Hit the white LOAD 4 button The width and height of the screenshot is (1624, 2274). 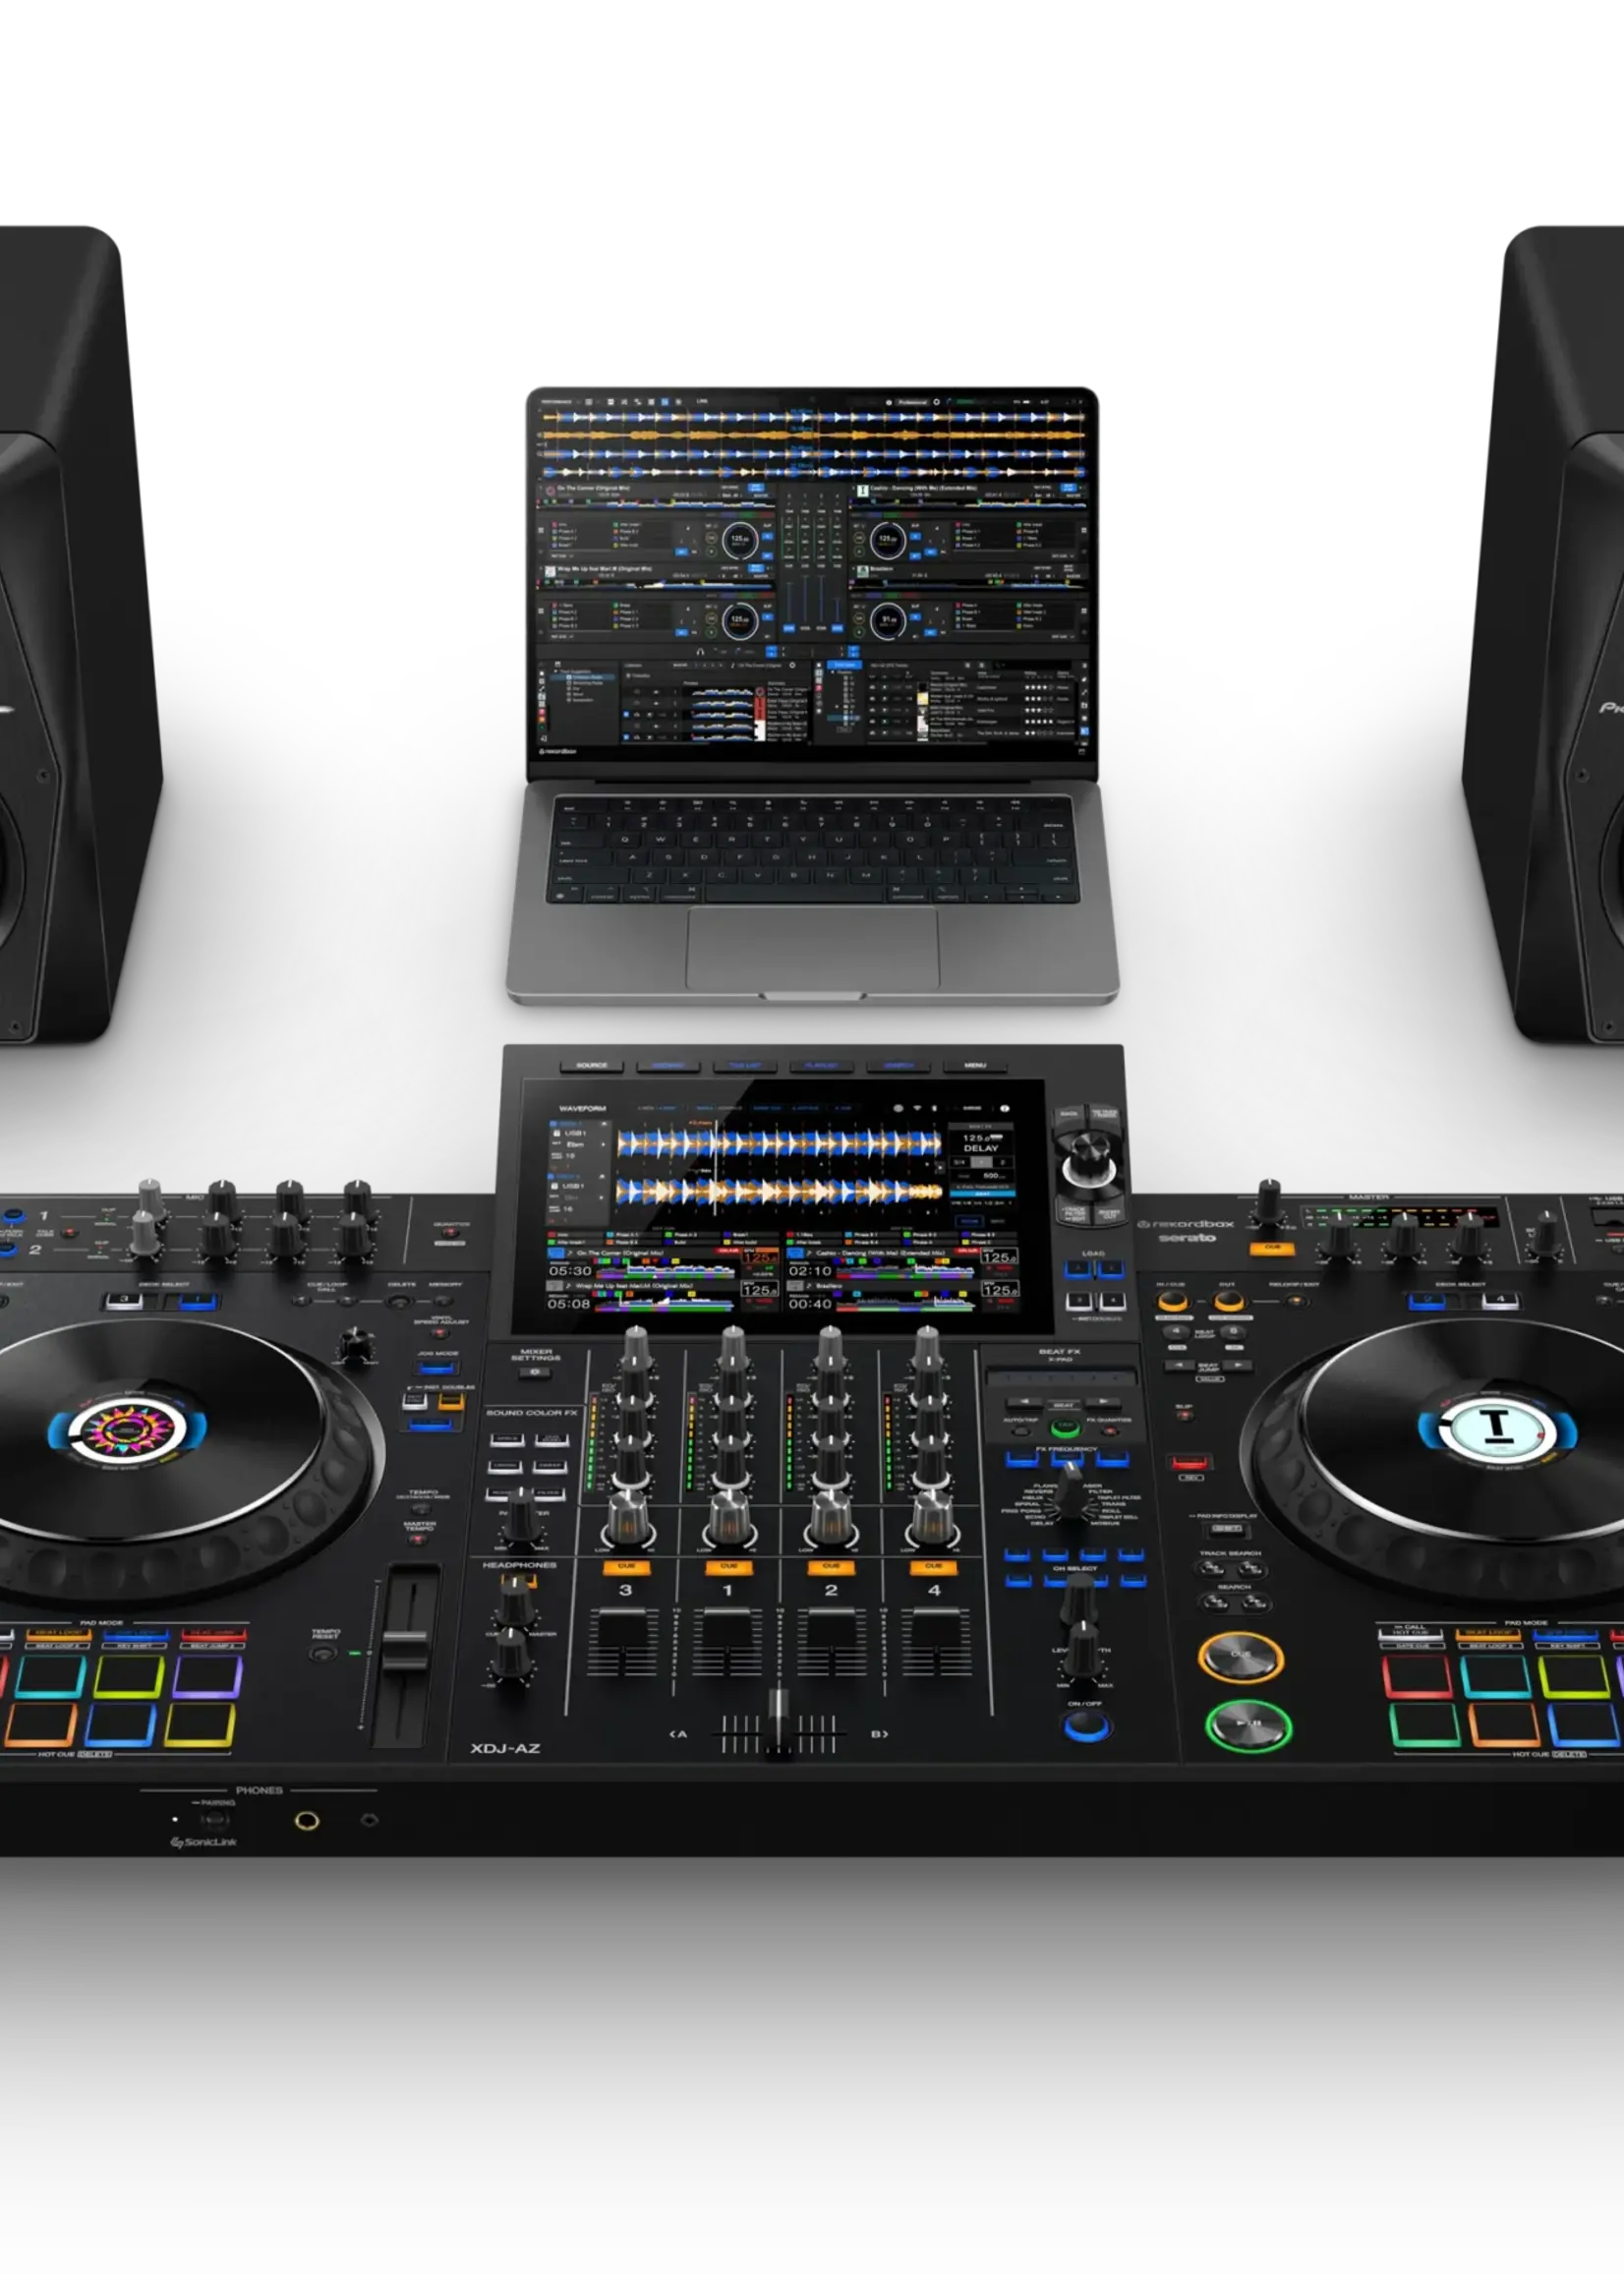tap(1112, 1301)
